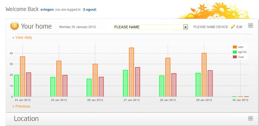This screenshot has width=259, height=126.
Task: Select the 26 Jan 2012 kWh bar
Action: point(95,80)
